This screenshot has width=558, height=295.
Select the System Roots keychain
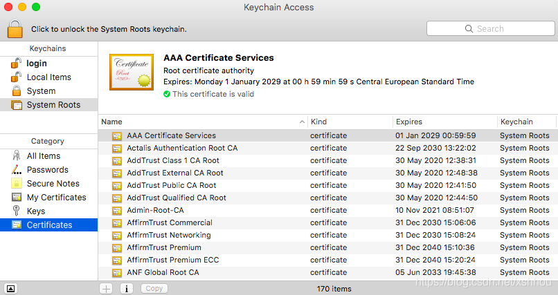point(48,105)
